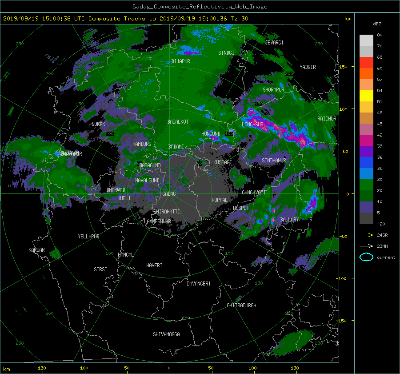Click the HOSPET city label
Screen dimensions: 400x374
pos(241,208)
